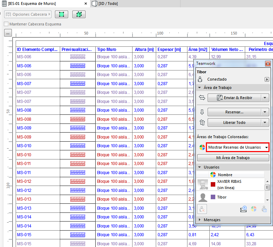Collapse the Usuarios section
This screenshot has width=273, height=247.
pyautogui.click(x=200, y=167)
